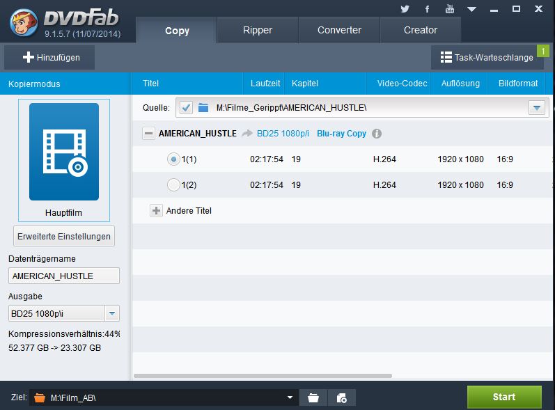Open DVDFab Twitter page icon

[x=405, y=9]
